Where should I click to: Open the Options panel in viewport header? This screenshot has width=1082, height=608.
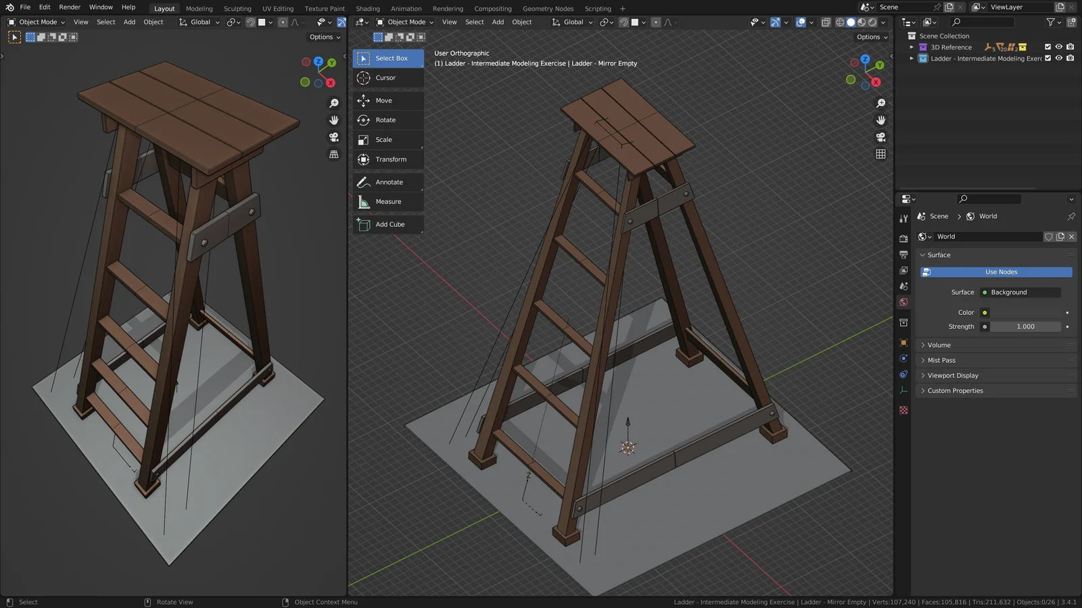[x=871, y=37]
